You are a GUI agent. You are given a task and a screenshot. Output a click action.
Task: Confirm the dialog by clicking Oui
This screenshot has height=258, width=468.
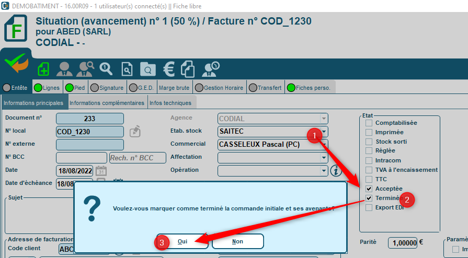tap(182, 242)
